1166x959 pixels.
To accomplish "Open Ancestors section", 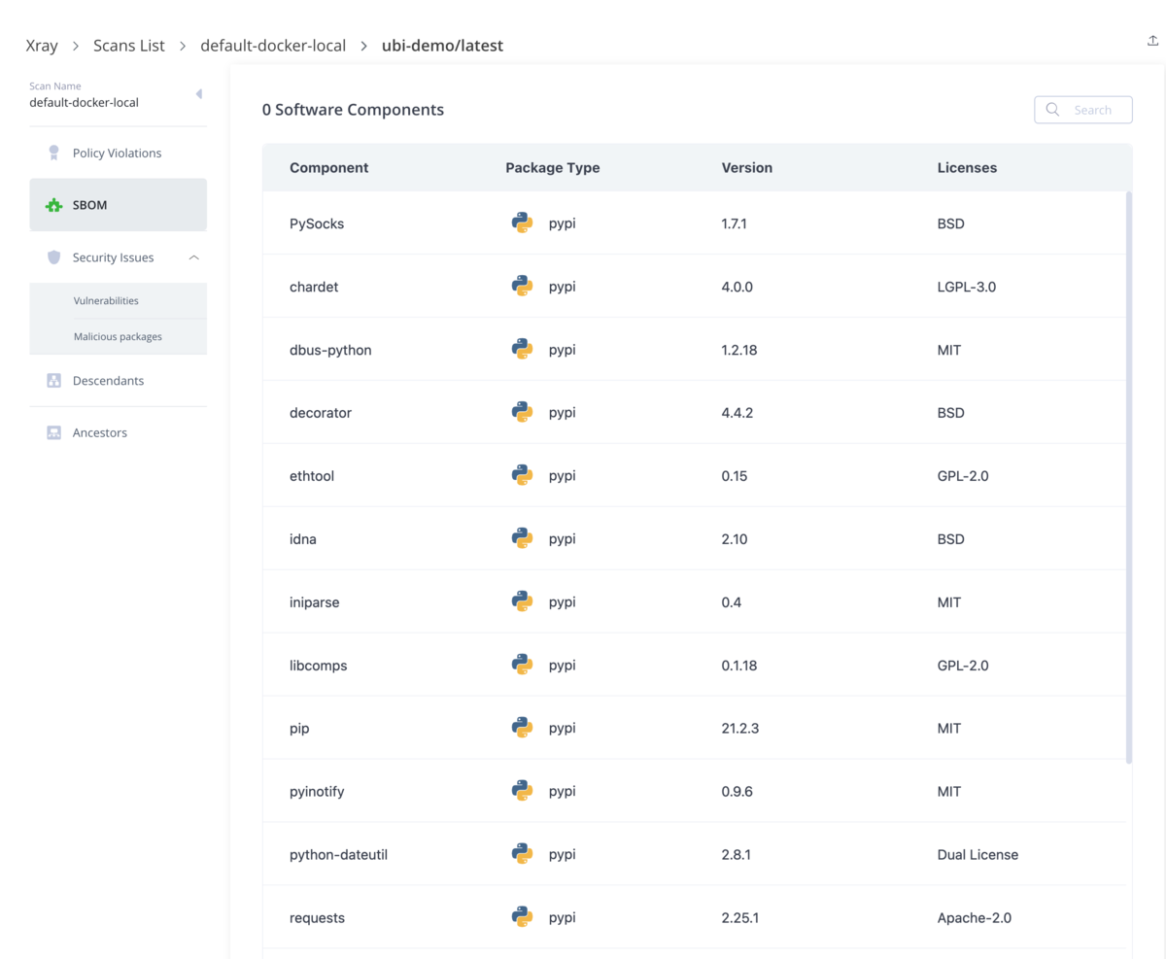I will pyautogui.click(x=118, y=432).
